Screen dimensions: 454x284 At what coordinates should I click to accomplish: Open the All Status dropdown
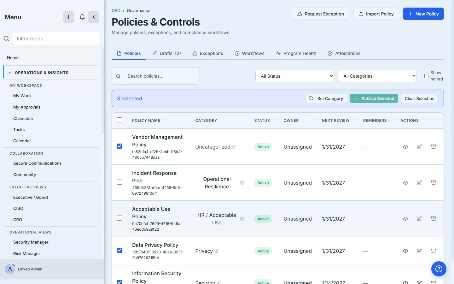coord(295,76)
